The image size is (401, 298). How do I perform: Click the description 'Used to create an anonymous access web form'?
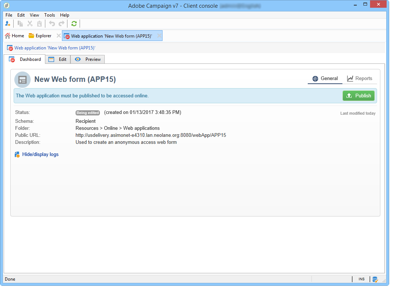126,142
